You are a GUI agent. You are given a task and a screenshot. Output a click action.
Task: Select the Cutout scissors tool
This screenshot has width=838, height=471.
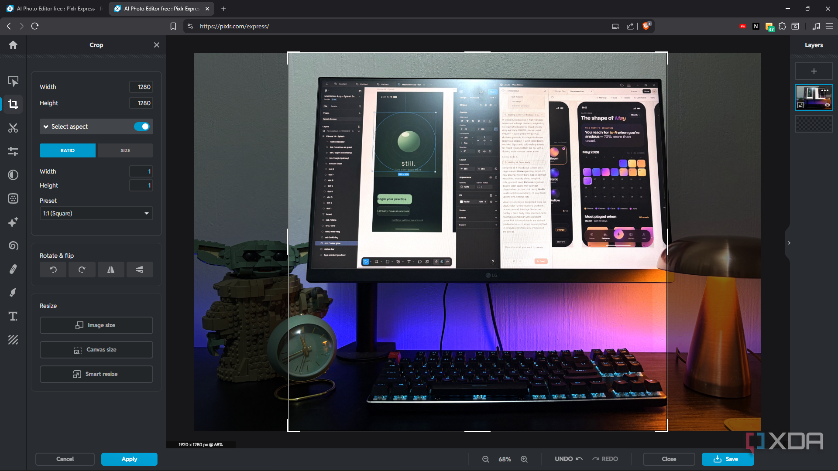[13, 128]
